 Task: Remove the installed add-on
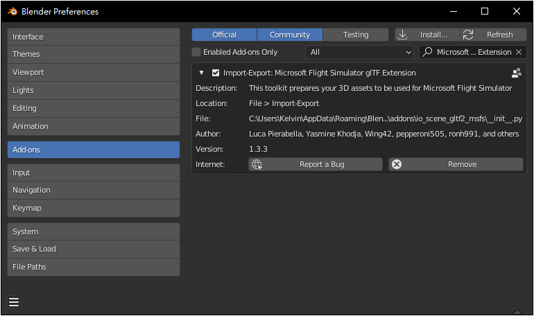456,165
